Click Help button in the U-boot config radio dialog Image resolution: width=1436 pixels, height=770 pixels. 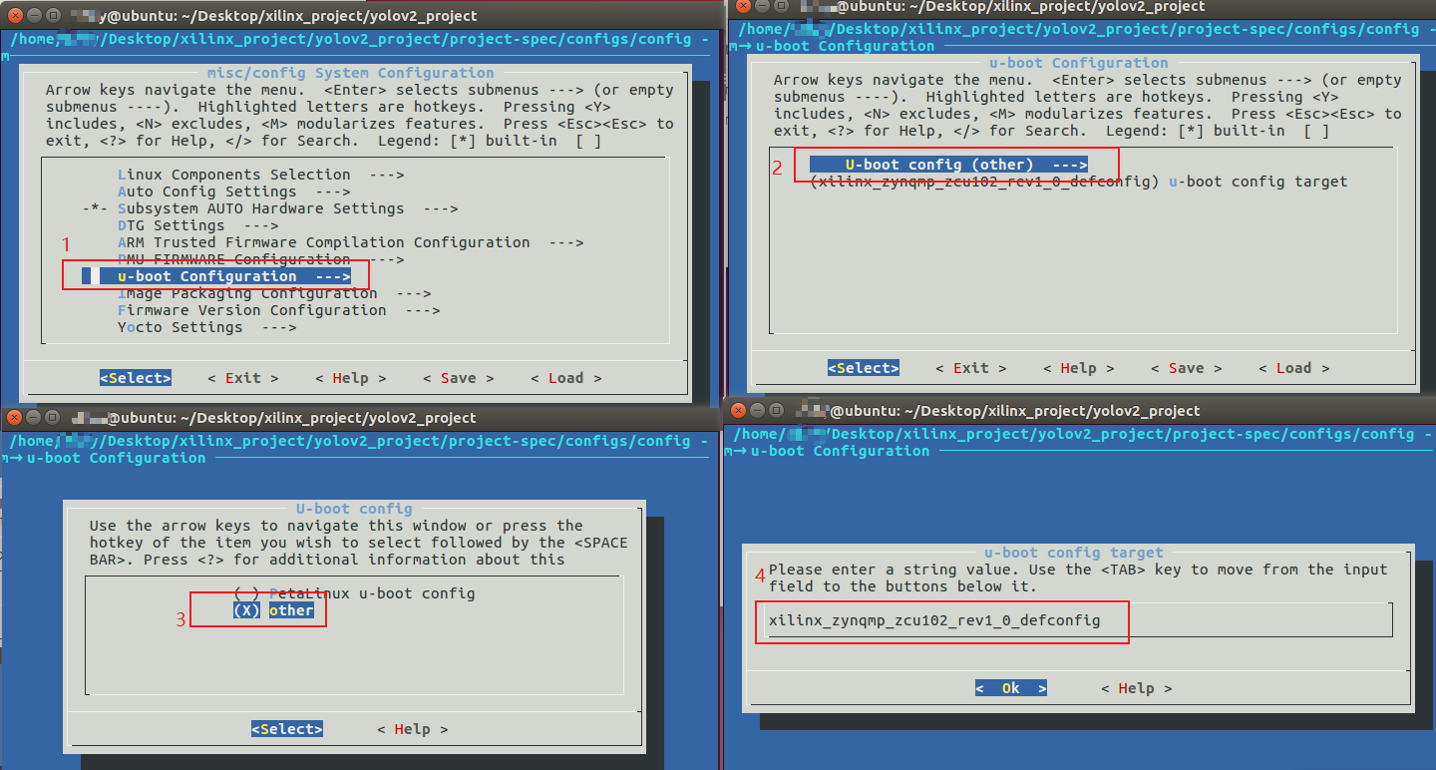pos(413,729)
